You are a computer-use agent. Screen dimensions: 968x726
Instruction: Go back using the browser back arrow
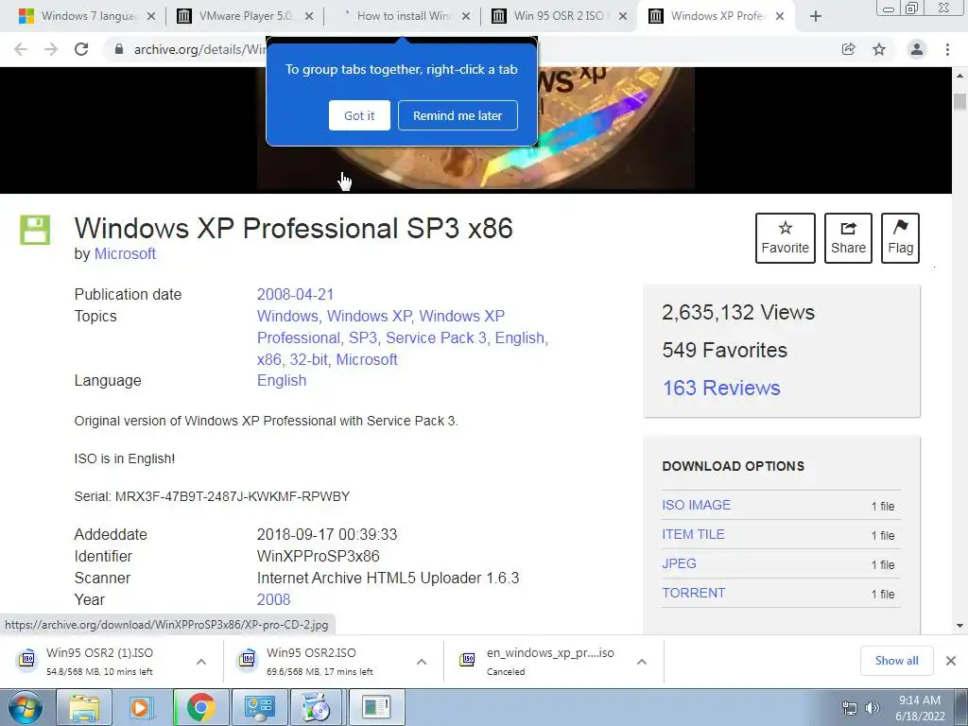coord(21,49)
